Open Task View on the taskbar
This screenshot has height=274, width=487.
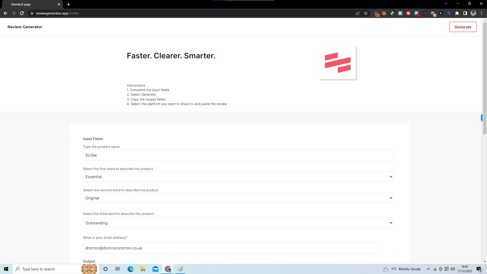pyautogui.click(x=118, y=269)
